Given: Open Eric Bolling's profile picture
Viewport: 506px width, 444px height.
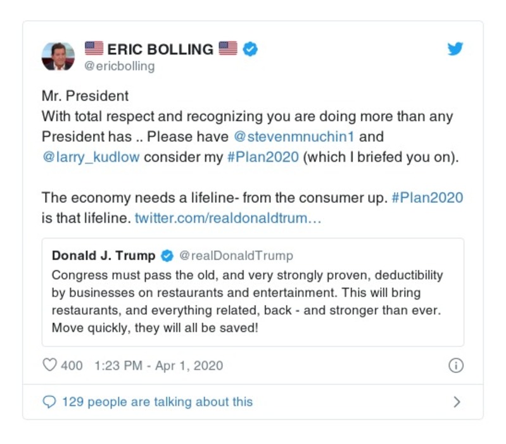Looking at the screenshot, I should [x=58, y=56].
